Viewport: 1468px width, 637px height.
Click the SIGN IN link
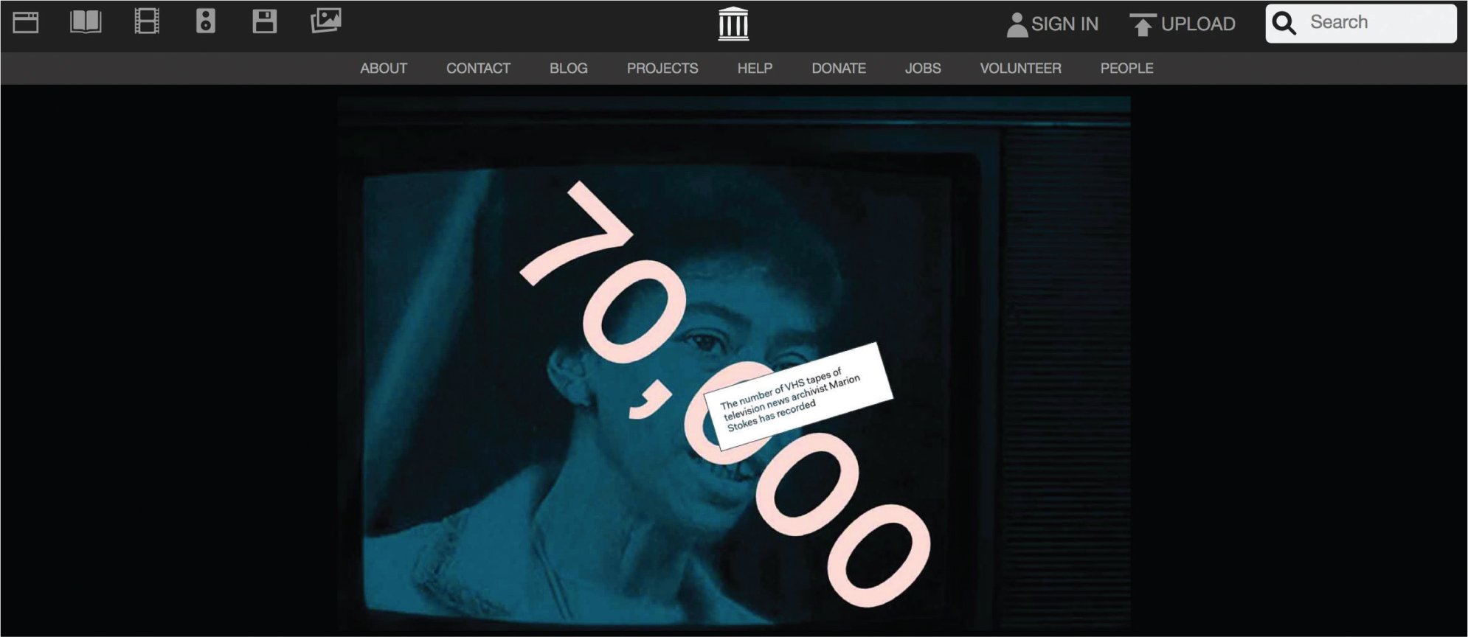(x=1064, y=24)
